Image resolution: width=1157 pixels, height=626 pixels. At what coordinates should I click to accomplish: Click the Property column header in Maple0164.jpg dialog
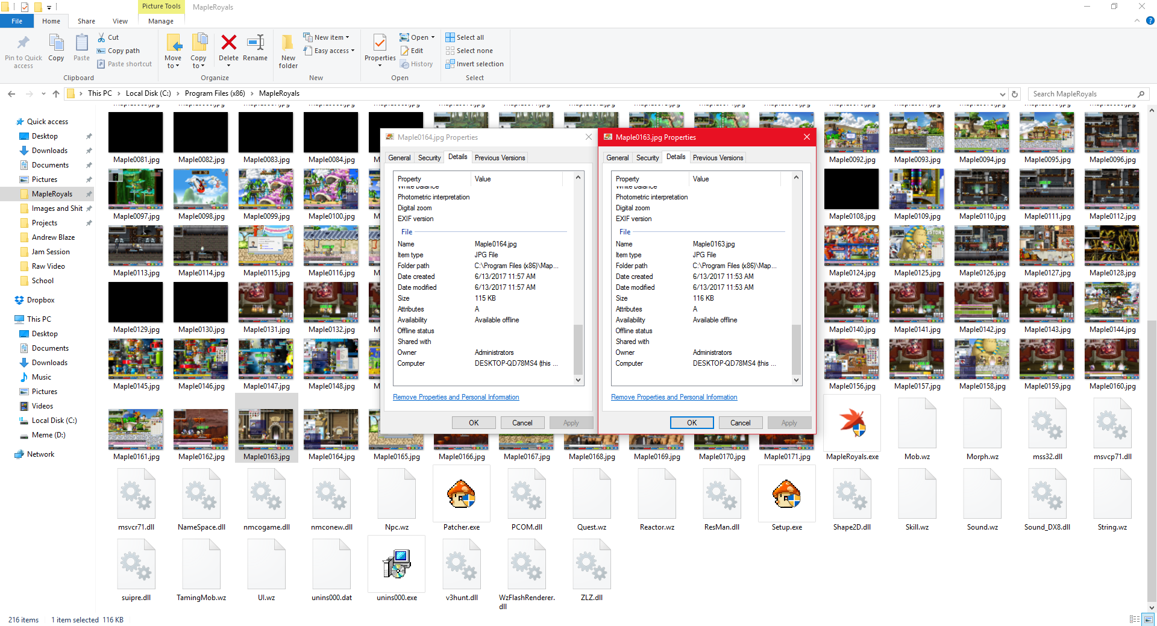431,179
